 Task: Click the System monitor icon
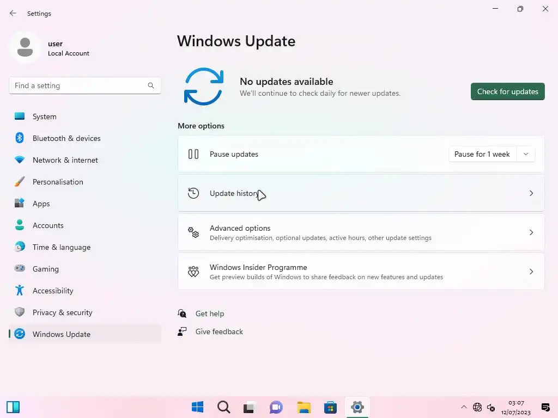coord(20,116)
